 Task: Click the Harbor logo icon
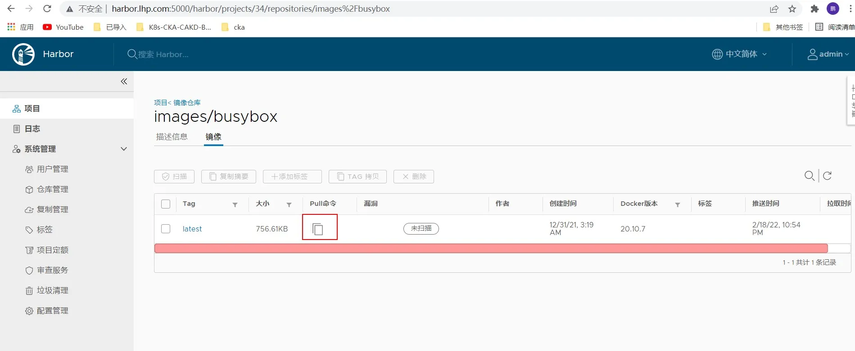(x=23, y=54)
